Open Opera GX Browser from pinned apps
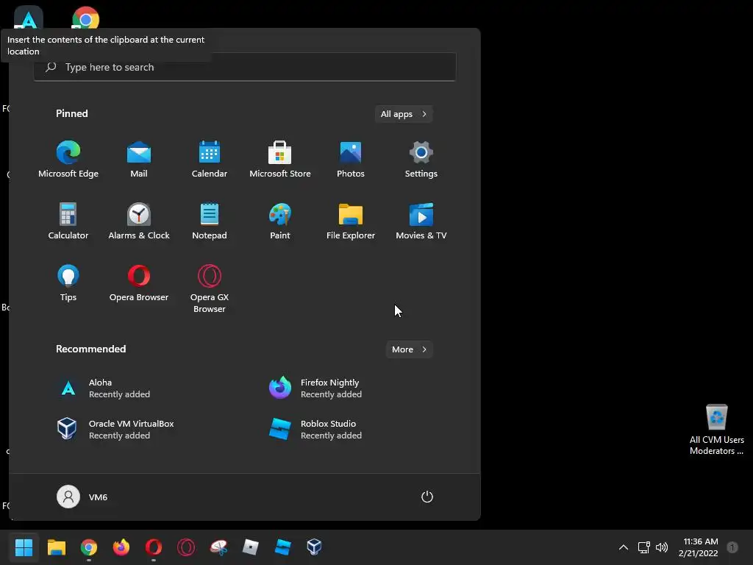This screenshot has height=565, width=753. tap(210, 288)
